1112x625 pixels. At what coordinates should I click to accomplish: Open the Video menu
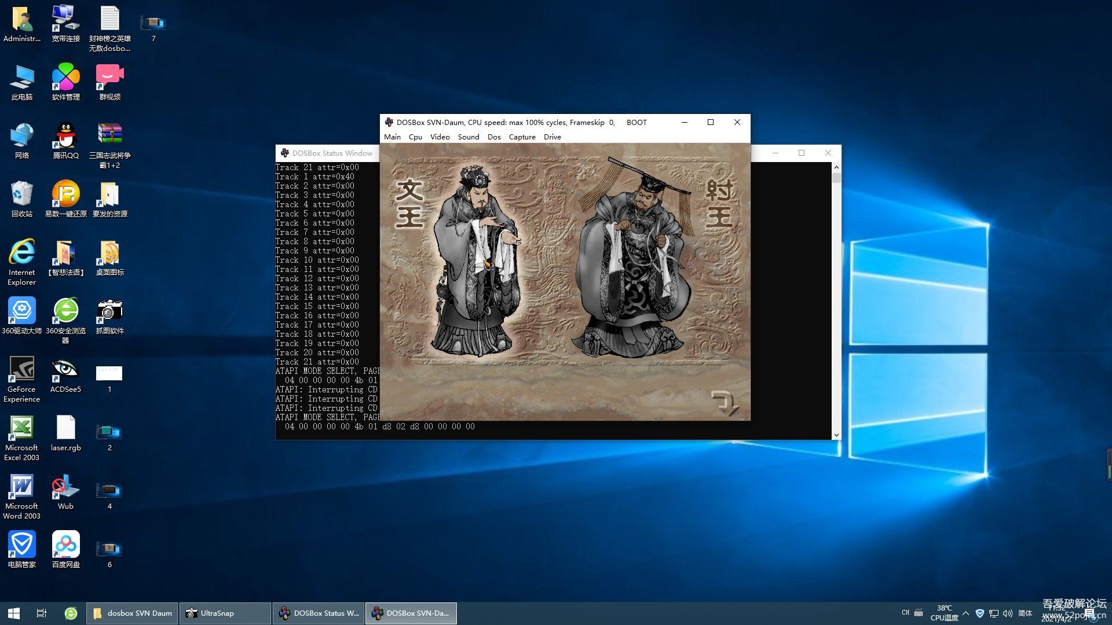pyautogui.click(x=440, y=137)
